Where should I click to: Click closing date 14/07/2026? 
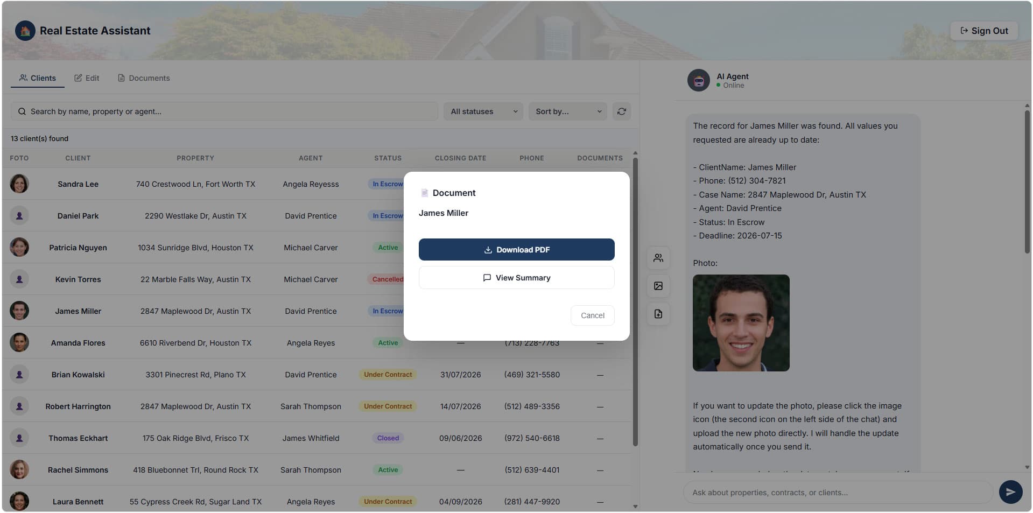tap(460, 406)
